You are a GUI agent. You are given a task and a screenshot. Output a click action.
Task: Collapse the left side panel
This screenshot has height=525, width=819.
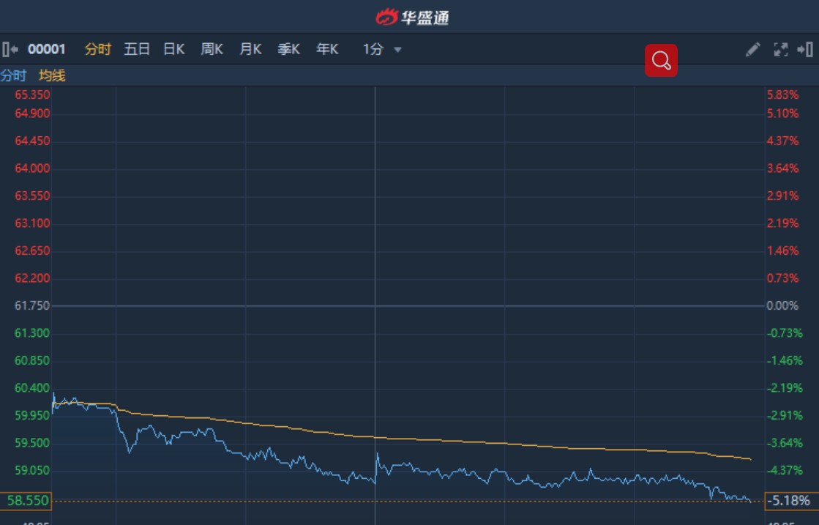[x=10, y=50]
